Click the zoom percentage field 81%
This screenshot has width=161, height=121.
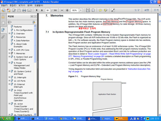[x=75, y=10]
